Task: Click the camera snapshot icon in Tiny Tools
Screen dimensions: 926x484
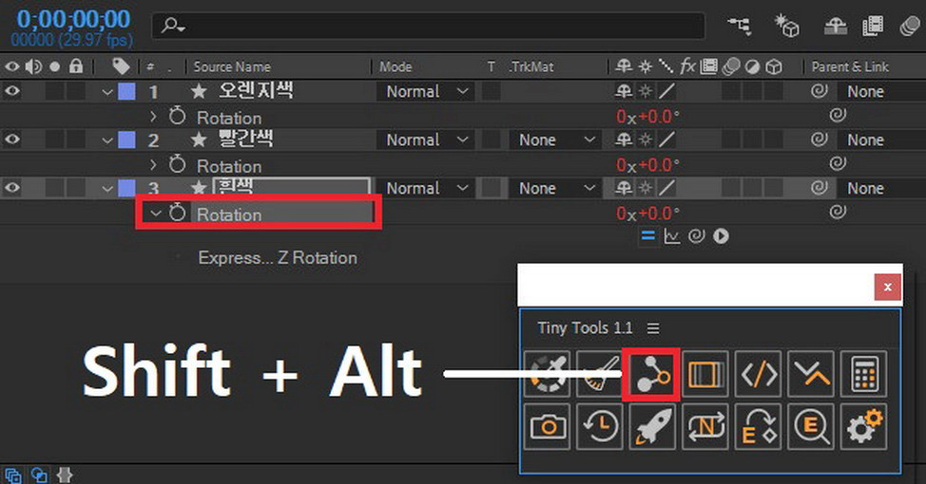Action: [547, 426]
